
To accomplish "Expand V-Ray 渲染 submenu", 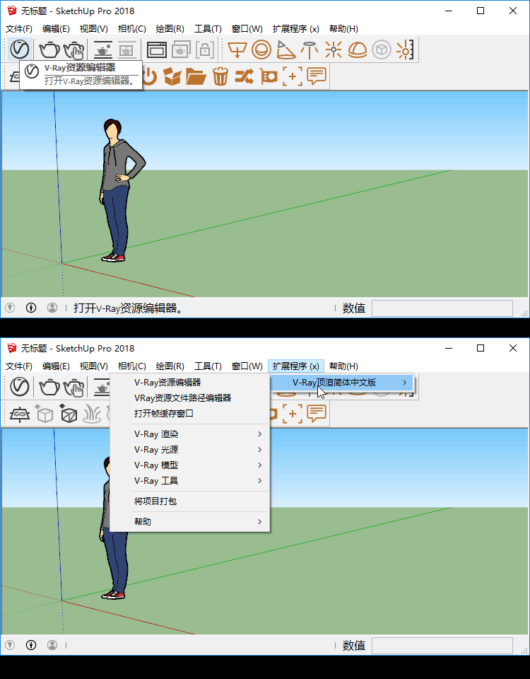I will (190, 434).
